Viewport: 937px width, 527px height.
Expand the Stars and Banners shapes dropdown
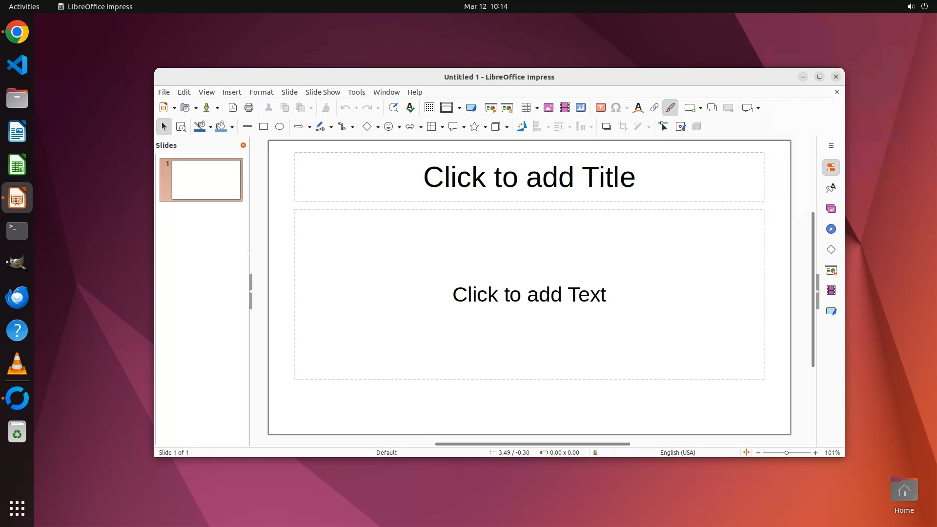click(x=485, y=127)
